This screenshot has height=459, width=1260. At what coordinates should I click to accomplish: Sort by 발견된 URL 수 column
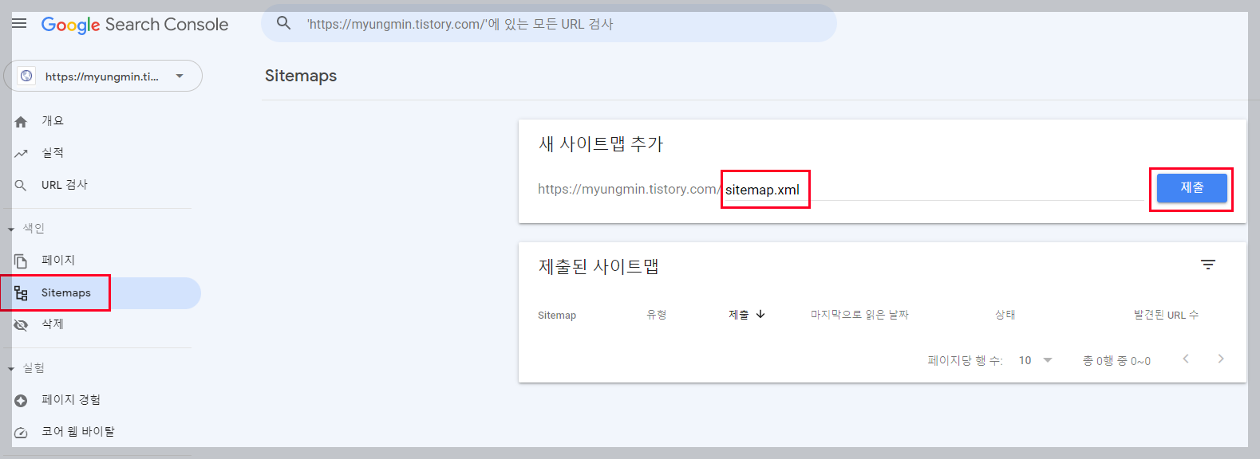(x=1166, y=316)
